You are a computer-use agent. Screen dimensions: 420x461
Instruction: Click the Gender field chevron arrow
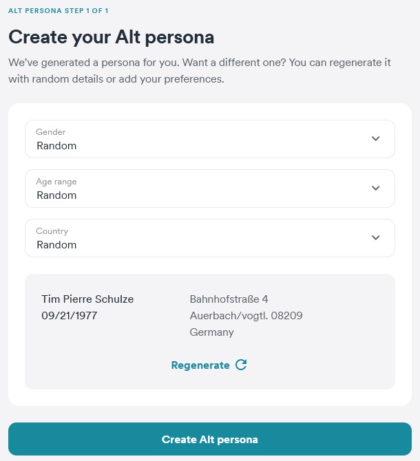coord(375,138)
